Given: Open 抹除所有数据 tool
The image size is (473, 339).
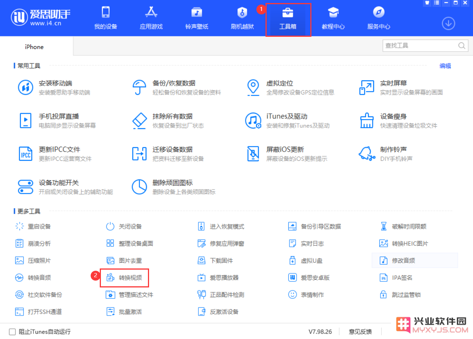Looking at the screenshot, I should pyautogui.click(x=168, y=121).
